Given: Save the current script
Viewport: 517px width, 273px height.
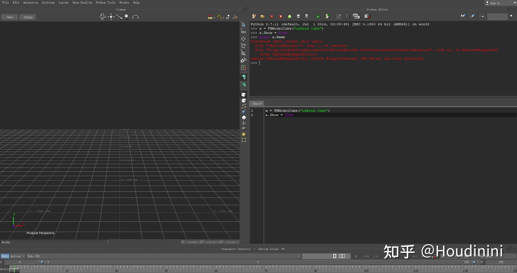Looking at the screenshot, I should (298, 16).
